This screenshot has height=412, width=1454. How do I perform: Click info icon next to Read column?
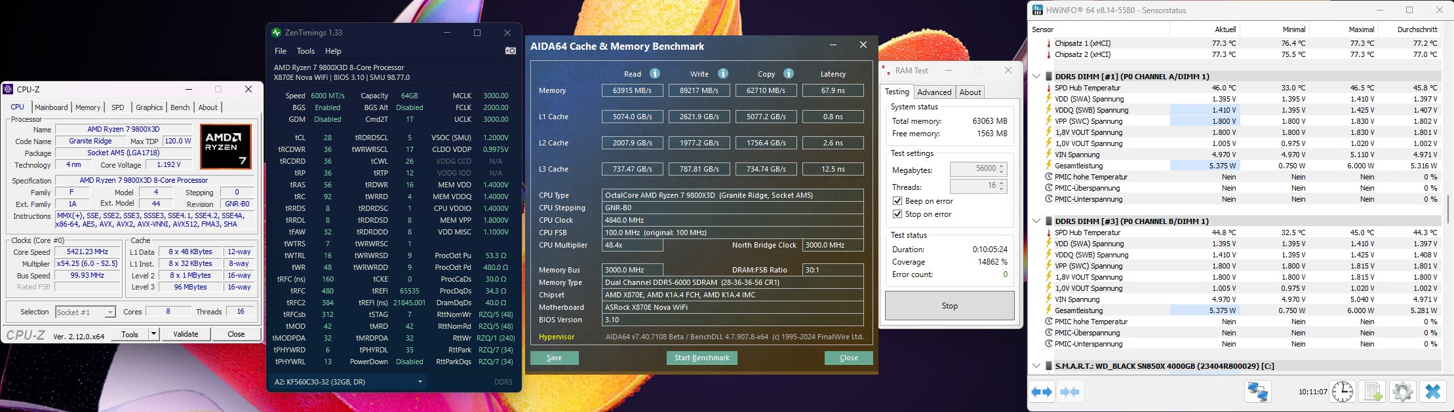pos(654,73)
